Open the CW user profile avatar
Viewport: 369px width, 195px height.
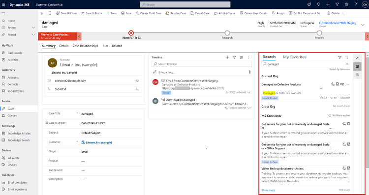coord(365,4)
